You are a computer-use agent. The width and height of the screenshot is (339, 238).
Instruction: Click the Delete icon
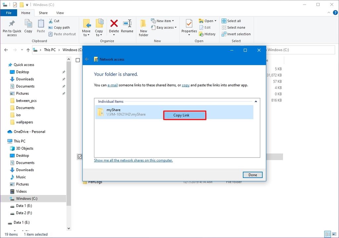click(x=114, y=27)
